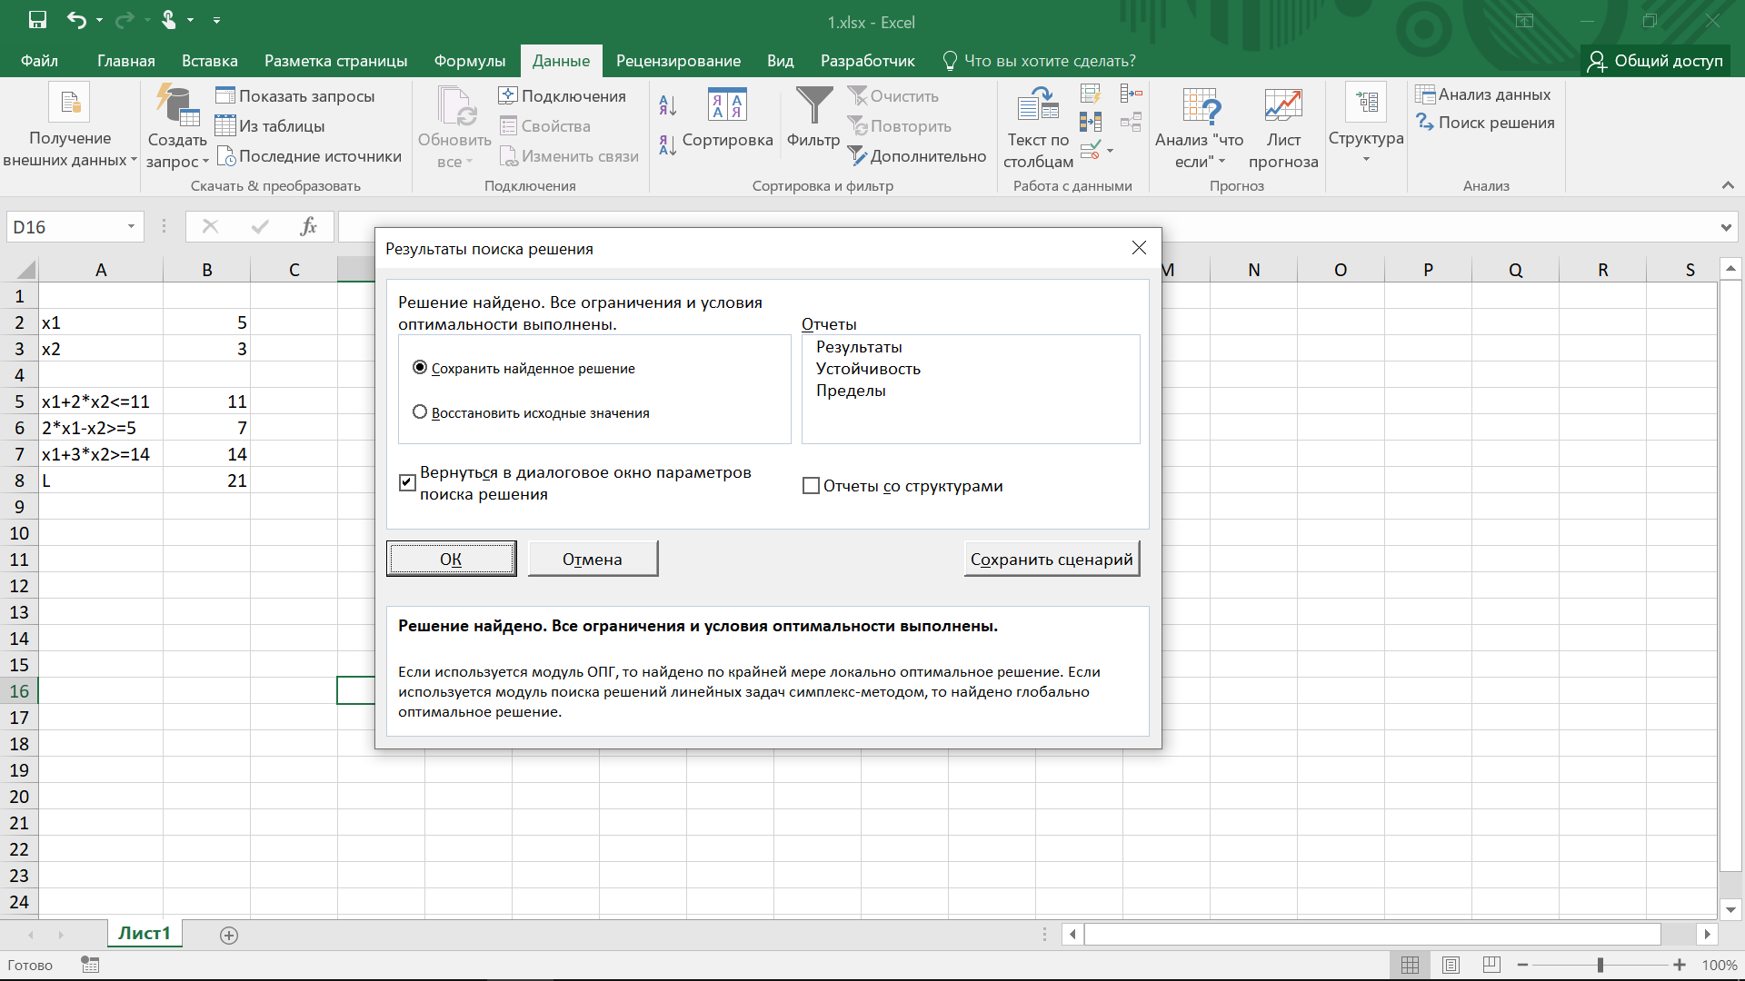The width and height of the screenshot is (1745, 981).
Task: Expand the Структура dropdown
Action: (x=1365, y=160)
